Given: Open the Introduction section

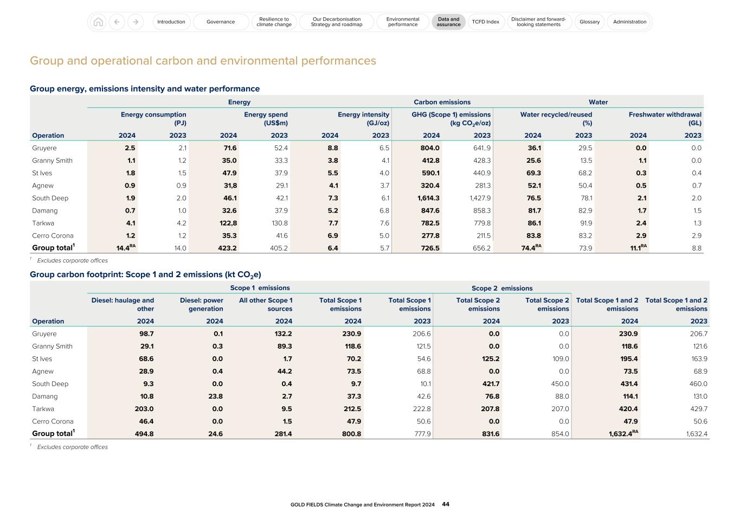Looking at the screenshot, I should click(171, 22).
